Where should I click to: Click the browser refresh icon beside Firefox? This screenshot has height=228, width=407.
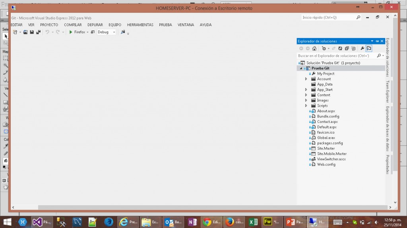pyautogui.click(x=93, y=32)
